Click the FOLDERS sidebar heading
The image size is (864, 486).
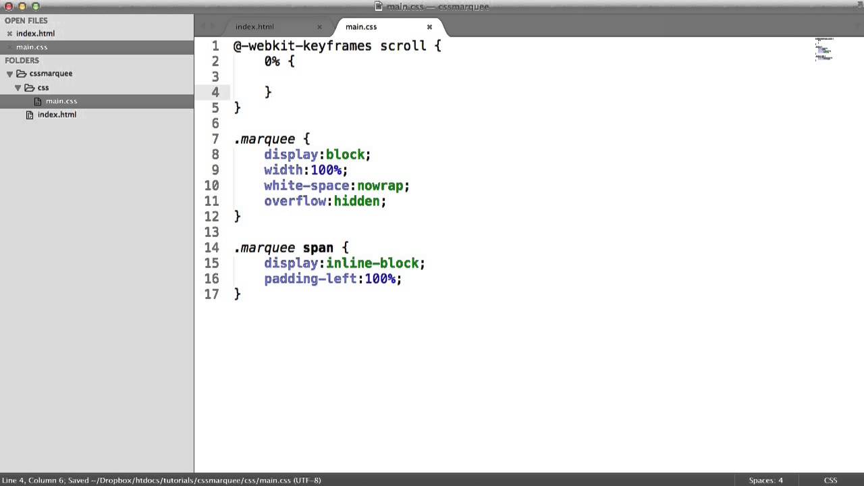(22, 61)
